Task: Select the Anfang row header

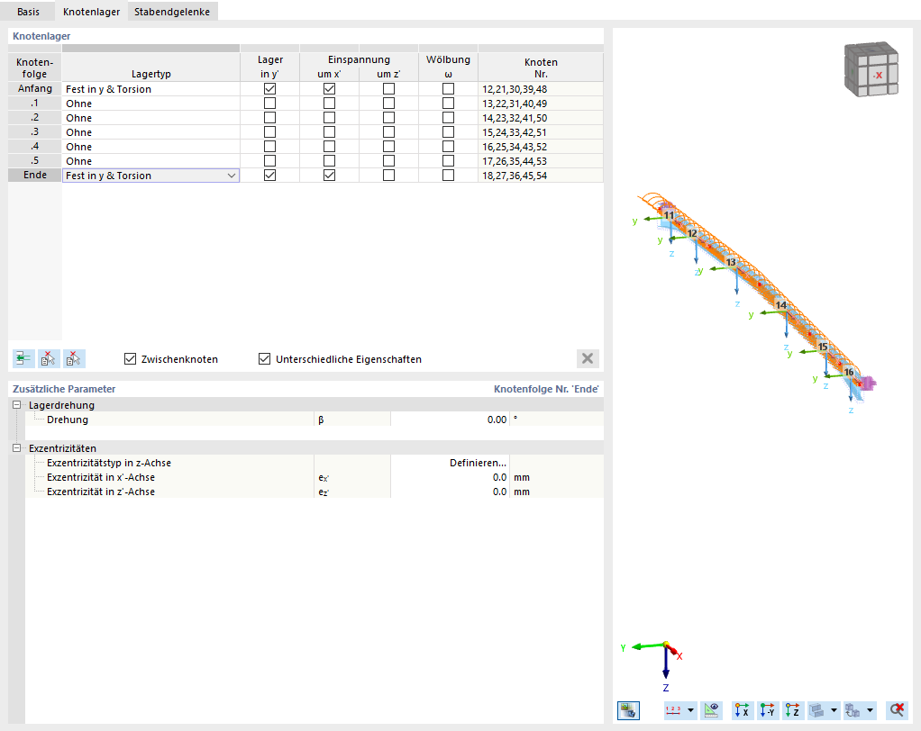Action: pyautogui.click(x=34, y=88)
